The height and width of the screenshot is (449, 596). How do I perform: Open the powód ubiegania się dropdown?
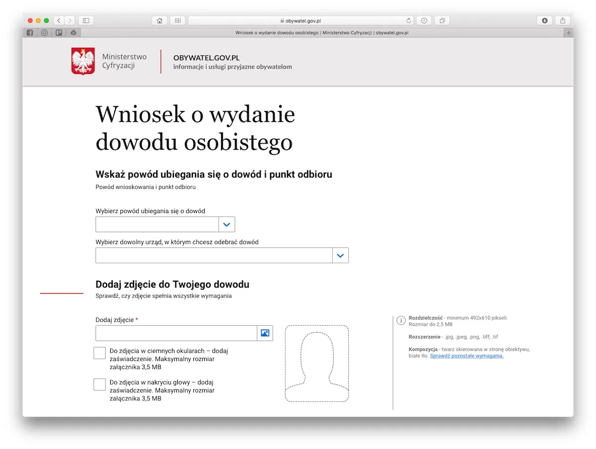click(x=157, y=224)
